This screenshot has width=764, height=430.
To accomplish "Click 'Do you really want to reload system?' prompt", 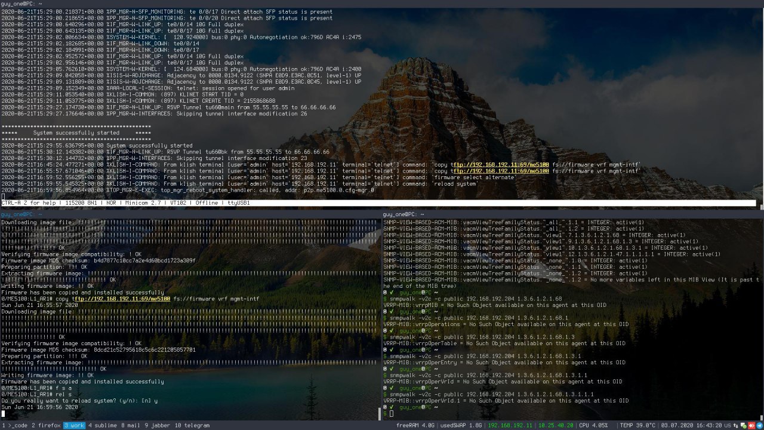I will click(79, 401).
